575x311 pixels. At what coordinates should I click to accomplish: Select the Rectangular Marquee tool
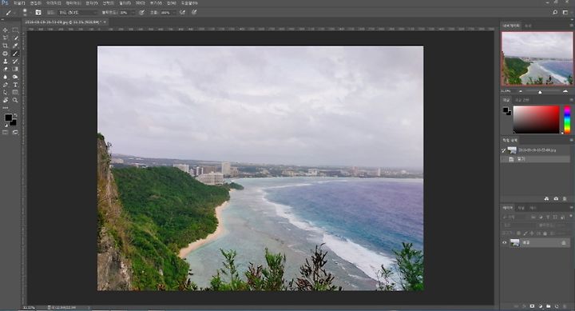15,30
